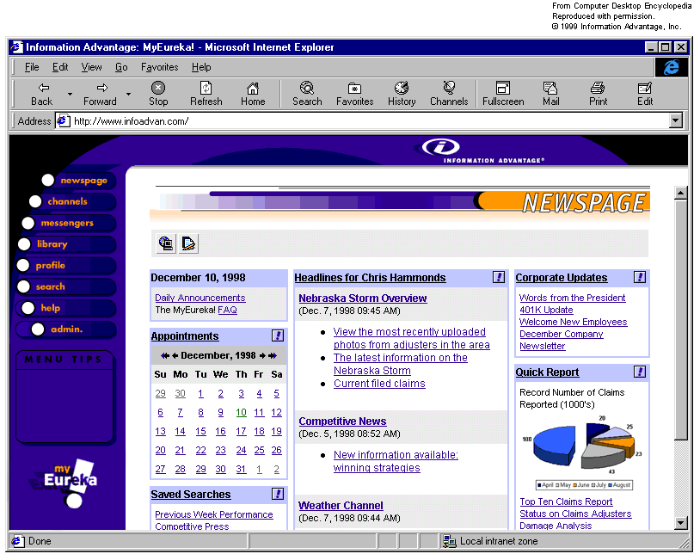700x560 pixels.
Task: Go to the Home page
Action: pos(253,95)
